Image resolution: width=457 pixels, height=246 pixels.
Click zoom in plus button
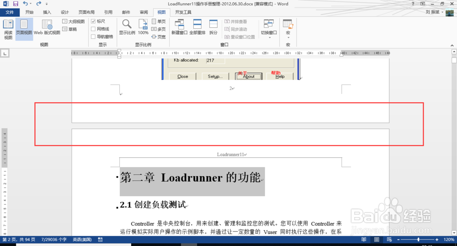pos(436,240)
